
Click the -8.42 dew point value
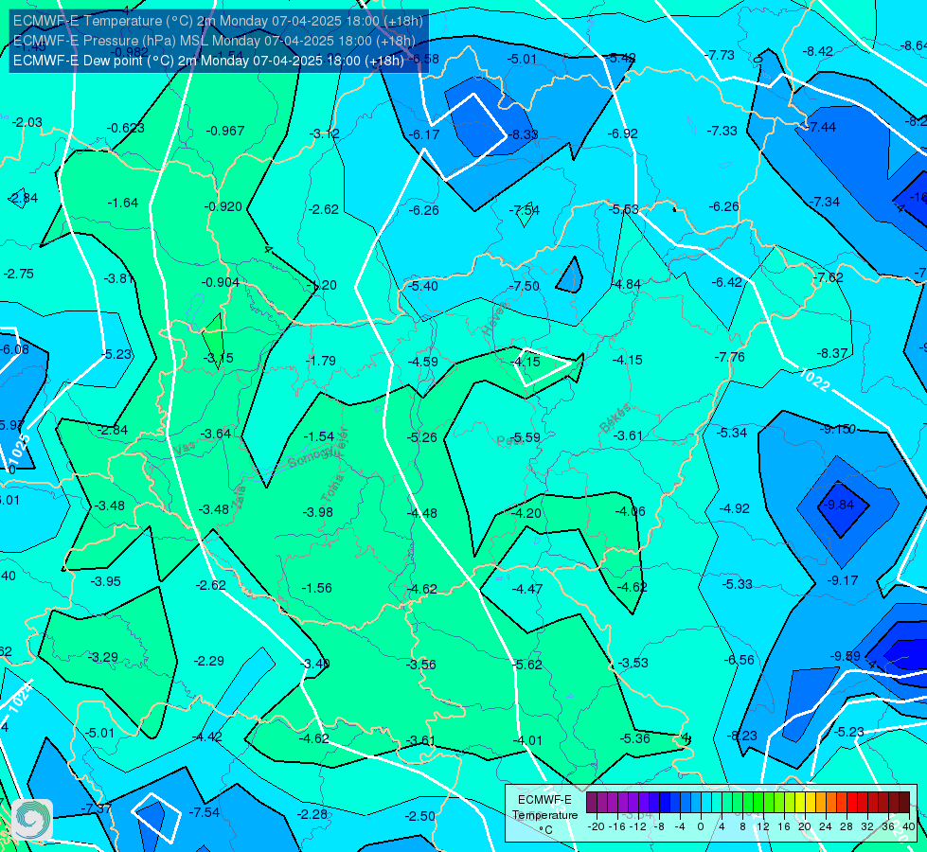coord(817,51)
